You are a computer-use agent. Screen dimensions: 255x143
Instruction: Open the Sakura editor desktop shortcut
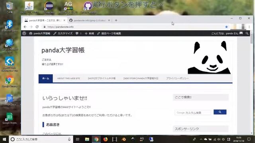pos(29,7)
